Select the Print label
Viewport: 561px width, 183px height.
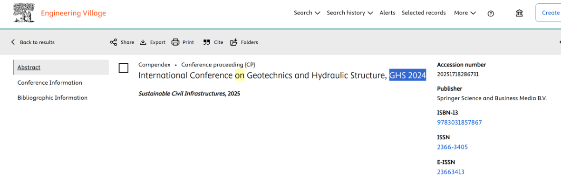click(188, 42)
